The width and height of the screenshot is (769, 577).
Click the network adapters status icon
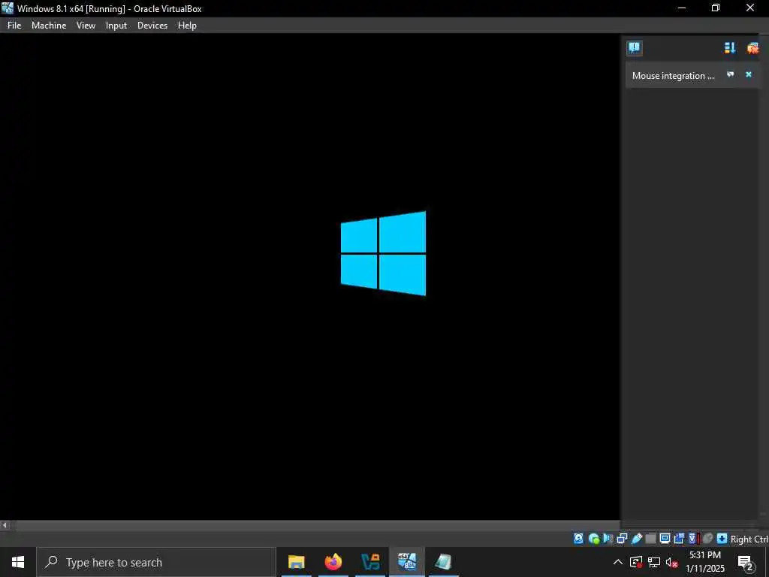(x=622, y=539)
